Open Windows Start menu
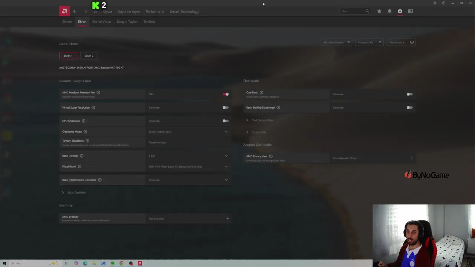This screenshot has height=267, width=475. point(4,263)
